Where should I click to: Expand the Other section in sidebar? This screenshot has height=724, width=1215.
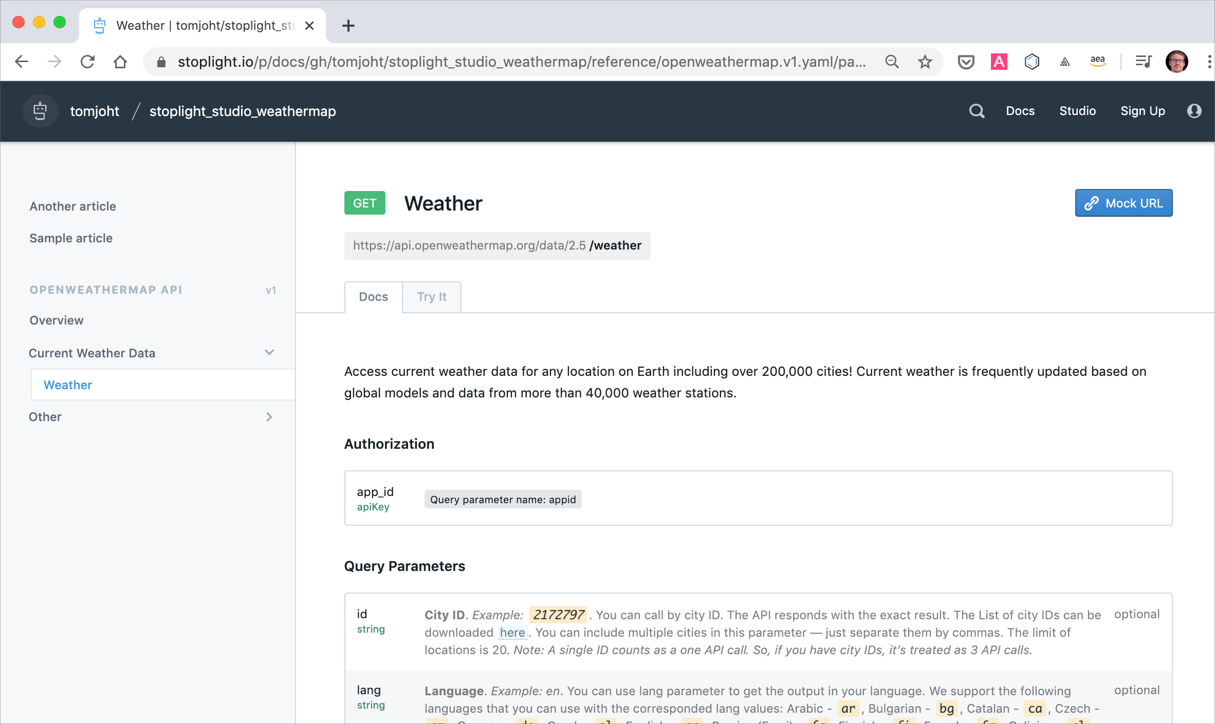pyautogui.click(x=271, y=417)
